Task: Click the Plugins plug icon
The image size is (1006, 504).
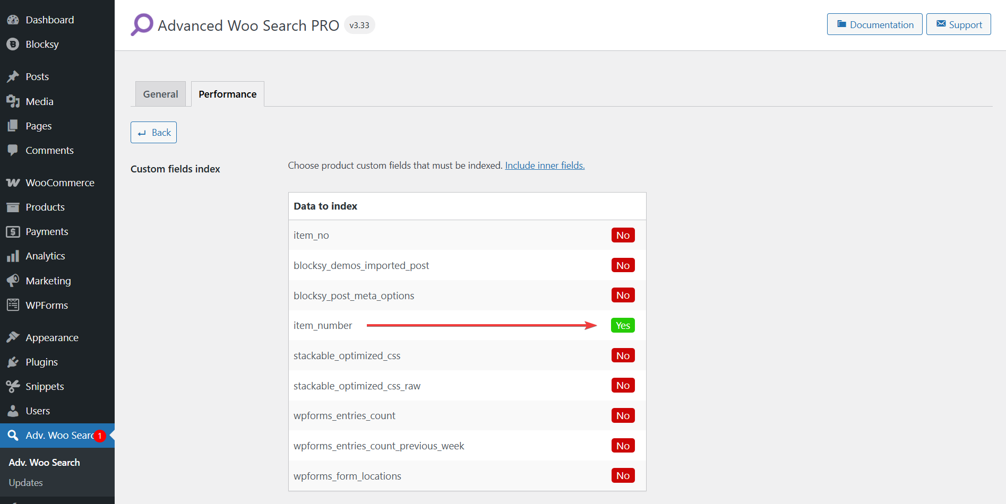Action: click(13, 362)
